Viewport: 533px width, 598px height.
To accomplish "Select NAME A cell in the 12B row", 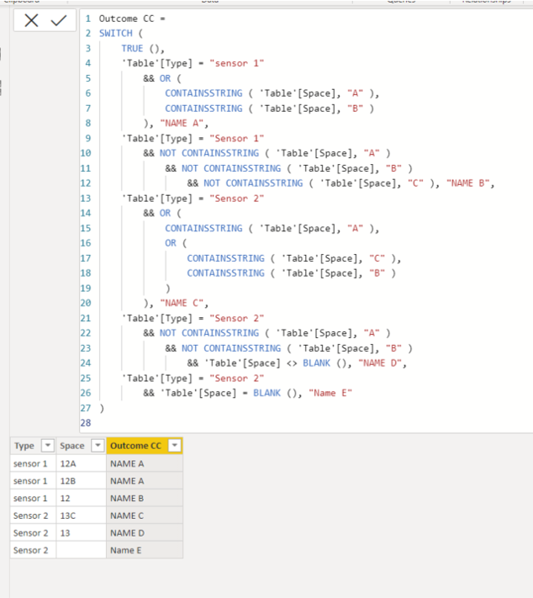I will 145,481.
